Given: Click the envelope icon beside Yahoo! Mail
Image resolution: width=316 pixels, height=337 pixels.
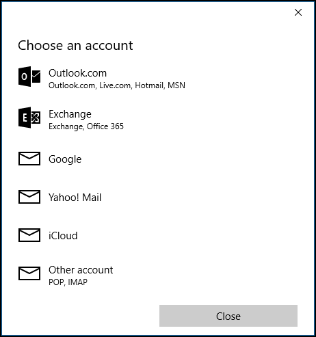Looking at the screenshot, I should tap(29, 197).
